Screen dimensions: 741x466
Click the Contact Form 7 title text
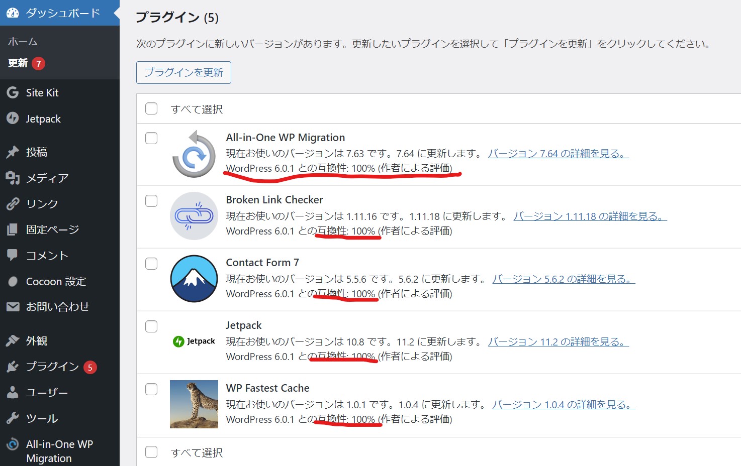pos(262,263)
